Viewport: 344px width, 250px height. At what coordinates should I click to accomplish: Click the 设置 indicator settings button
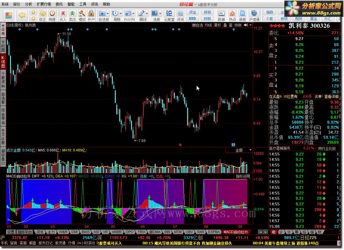11,232
